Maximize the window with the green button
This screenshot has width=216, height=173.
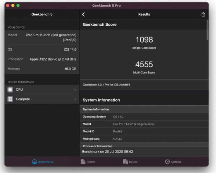[x=18, y=5]
